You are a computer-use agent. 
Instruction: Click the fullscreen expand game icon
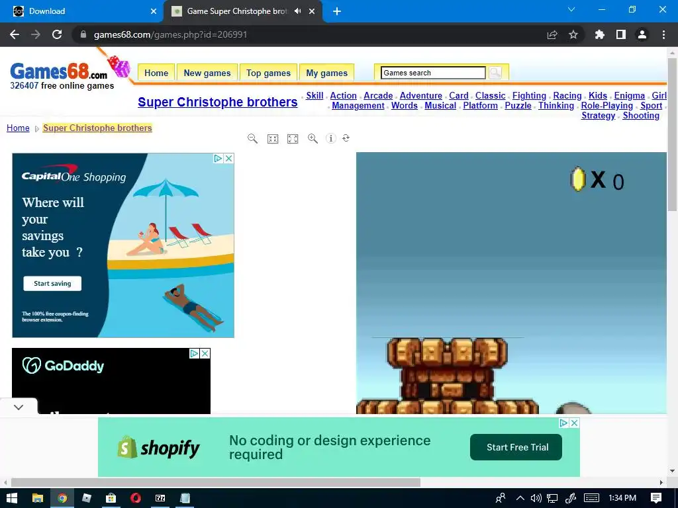[293, 139]
